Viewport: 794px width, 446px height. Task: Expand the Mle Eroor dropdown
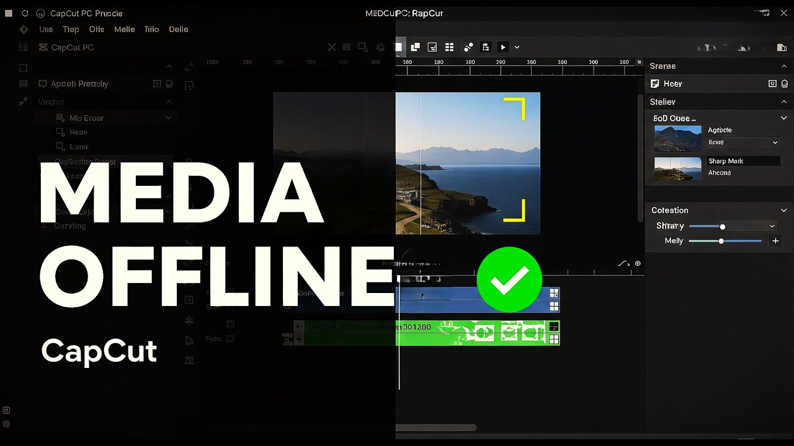(x=168, y=118)
